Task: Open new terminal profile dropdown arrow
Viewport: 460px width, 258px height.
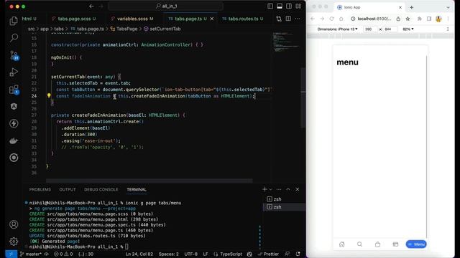Action: (270, 189)
